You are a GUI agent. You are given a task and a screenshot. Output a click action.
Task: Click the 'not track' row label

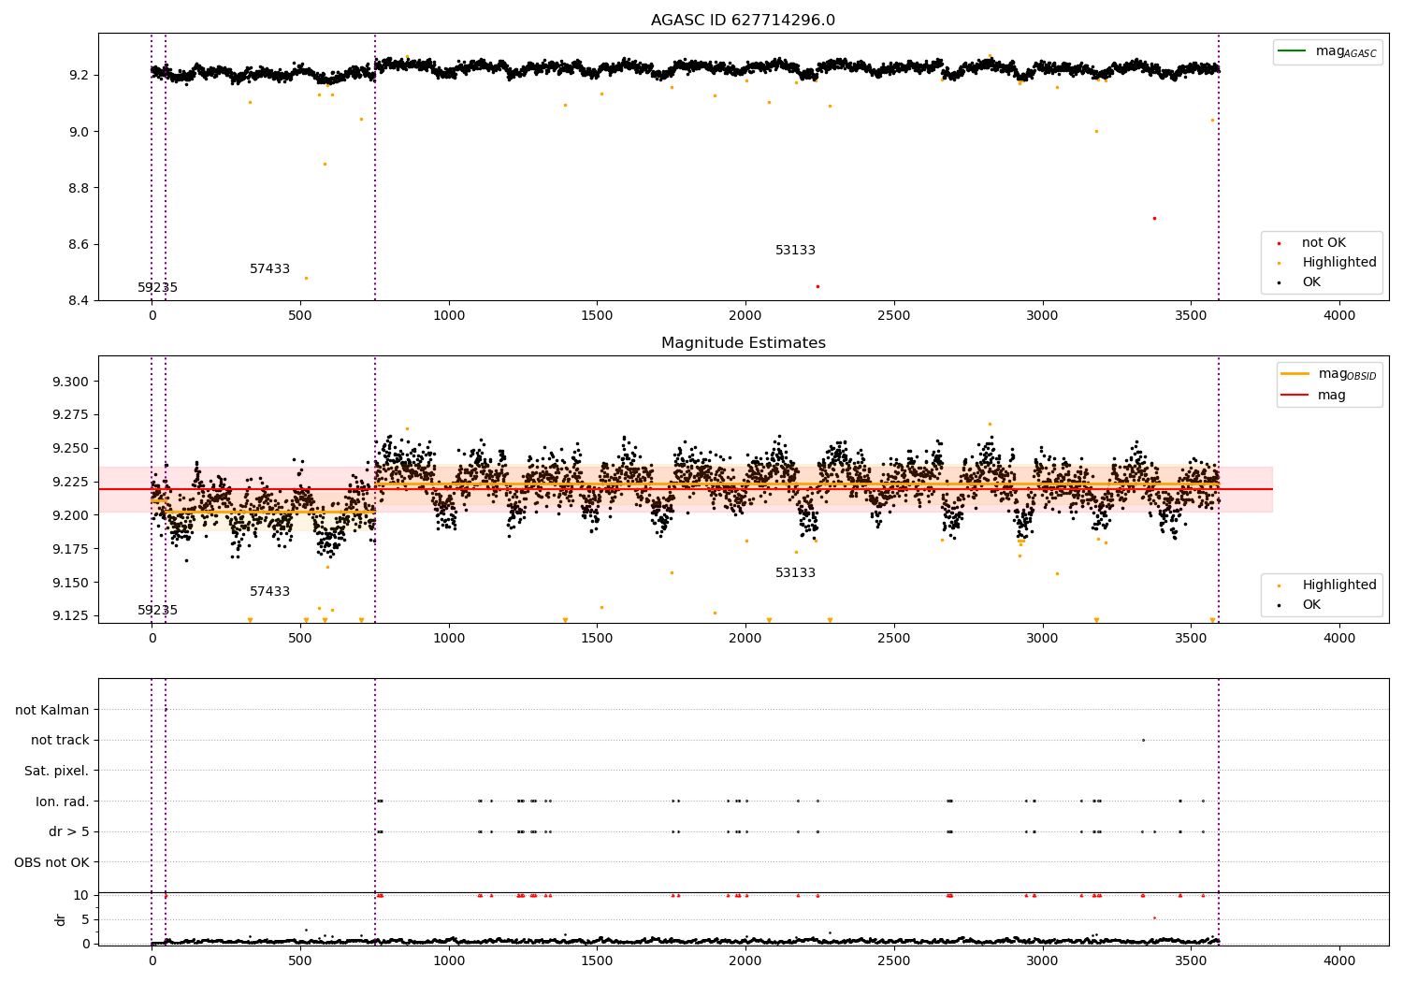60,741
